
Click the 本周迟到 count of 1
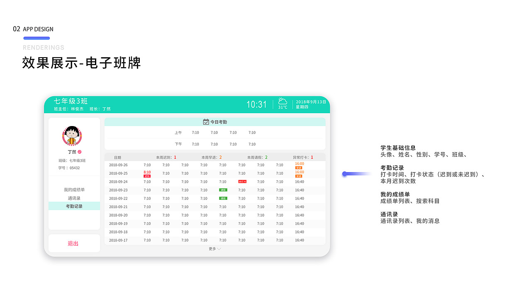174,157
